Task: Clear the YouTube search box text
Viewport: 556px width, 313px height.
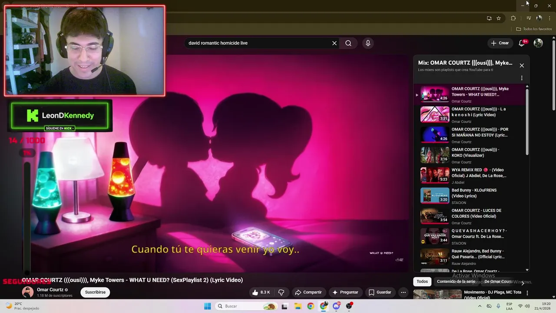Action: (334, 43)
